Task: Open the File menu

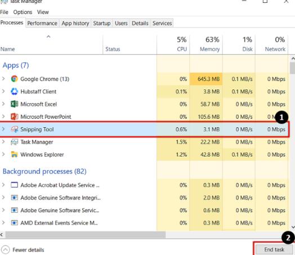Action: point(4,12)
